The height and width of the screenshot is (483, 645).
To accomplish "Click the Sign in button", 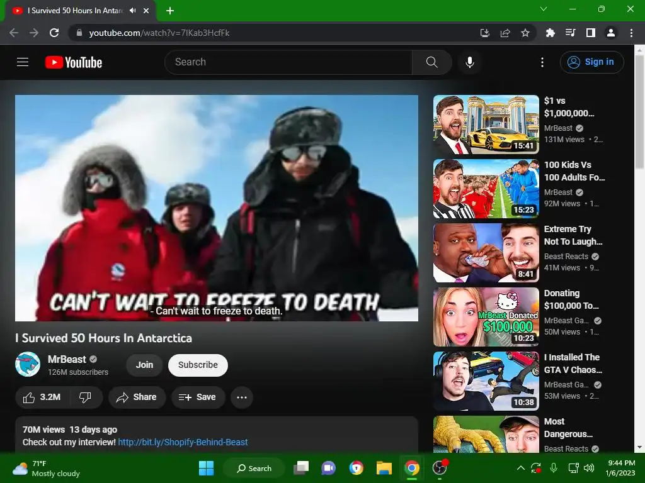I will [x=591, y=62].
